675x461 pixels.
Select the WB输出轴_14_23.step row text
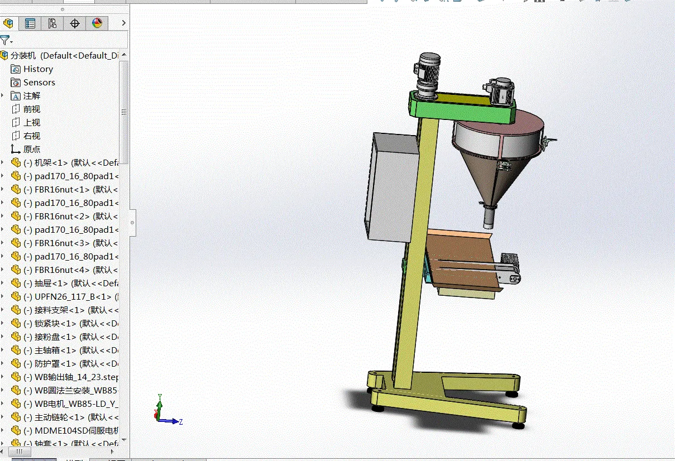pyautogui.click(x=71, y=377)
